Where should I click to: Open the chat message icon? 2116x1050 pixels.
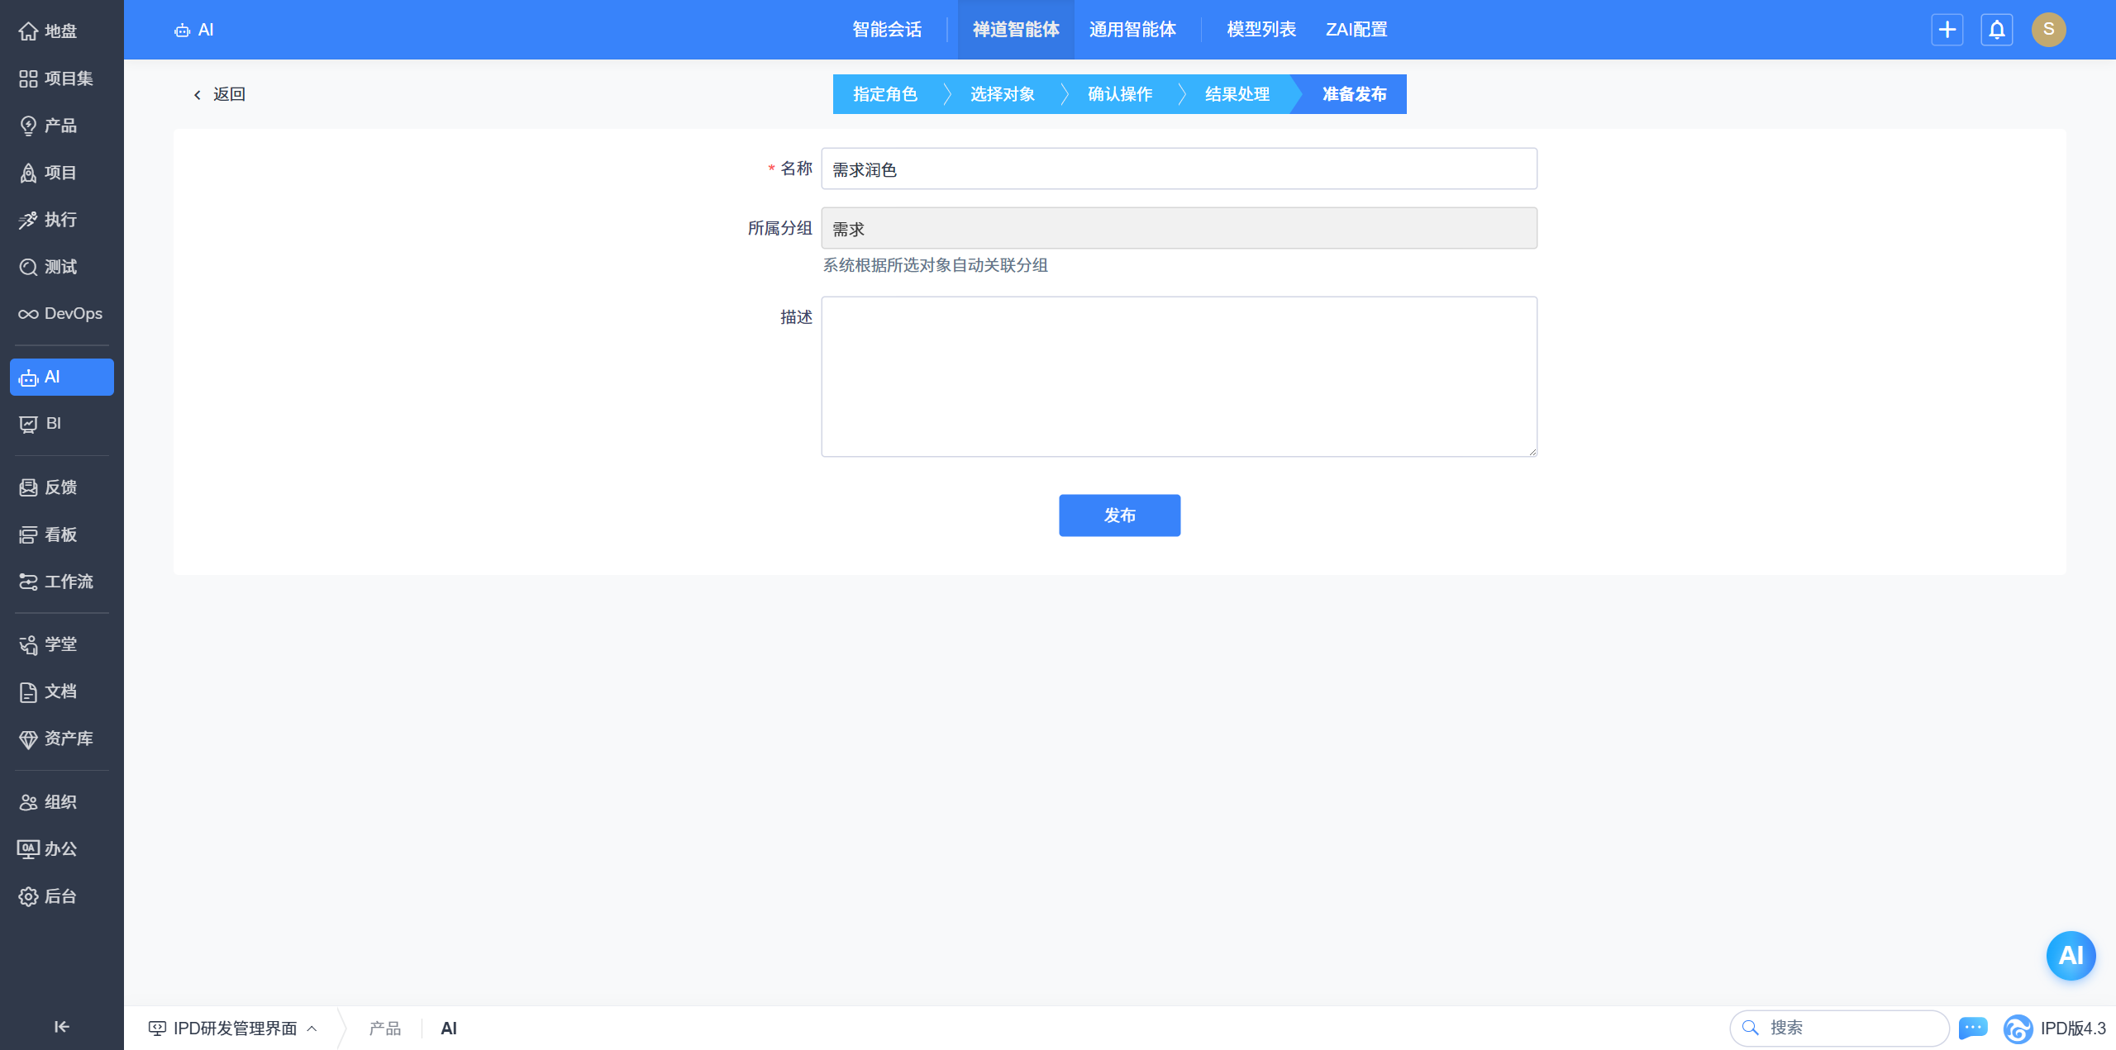[x=1972, y=1028]
